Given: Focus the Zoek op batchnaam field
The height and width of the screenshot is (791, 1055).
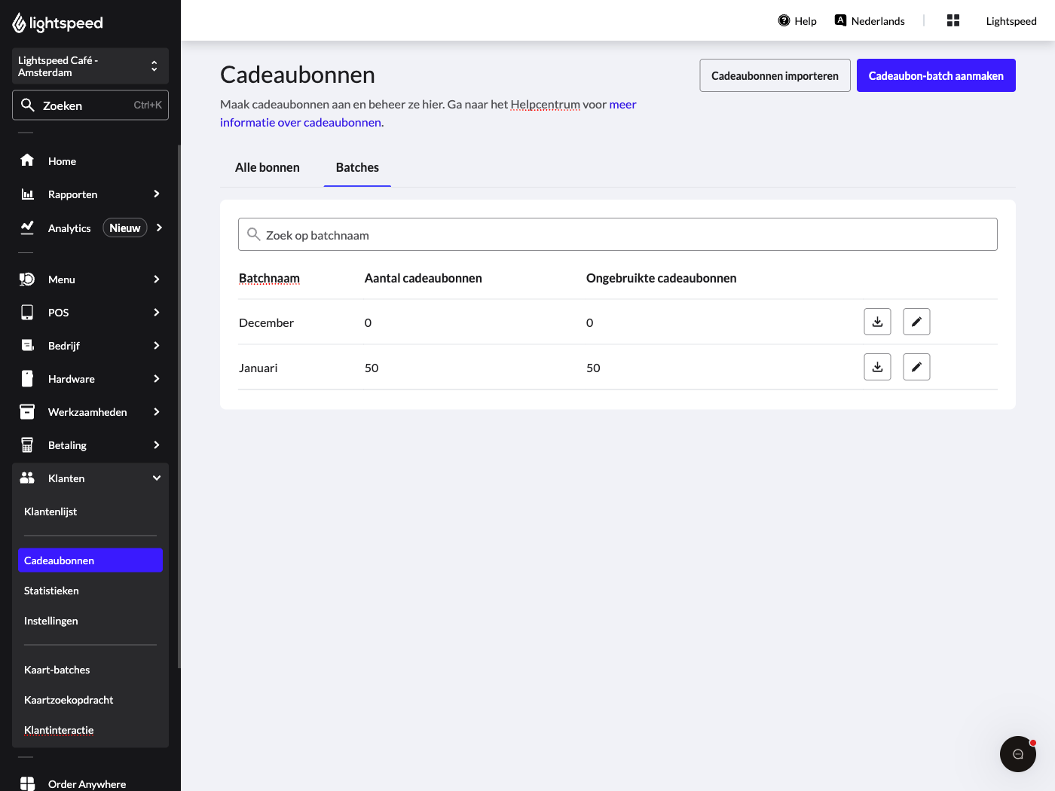Looking at the screenshot, I should click(618, 234).
